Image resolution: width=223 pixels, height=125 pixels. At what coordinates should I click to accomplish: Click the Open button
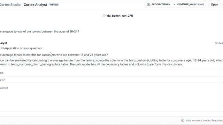214,5
